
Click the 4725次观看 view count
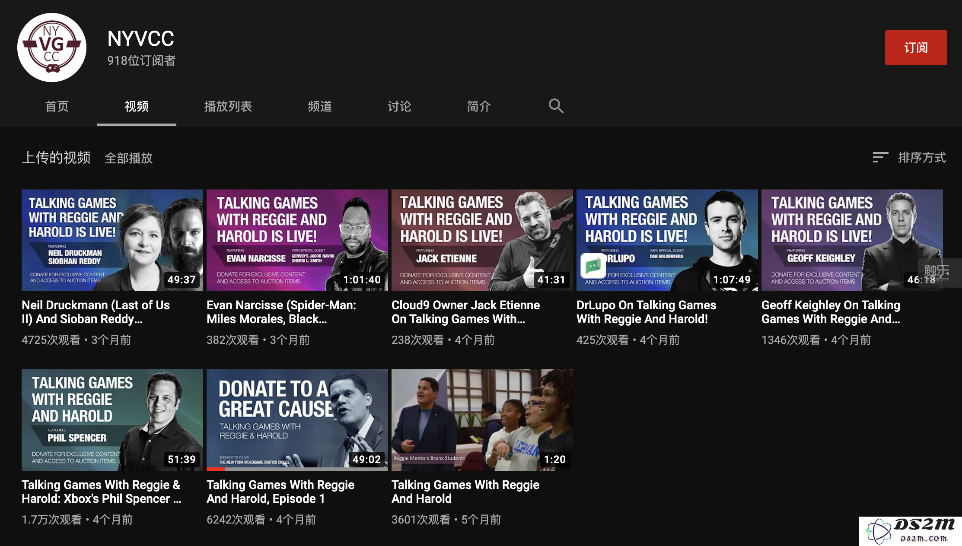tap(51, 340)
